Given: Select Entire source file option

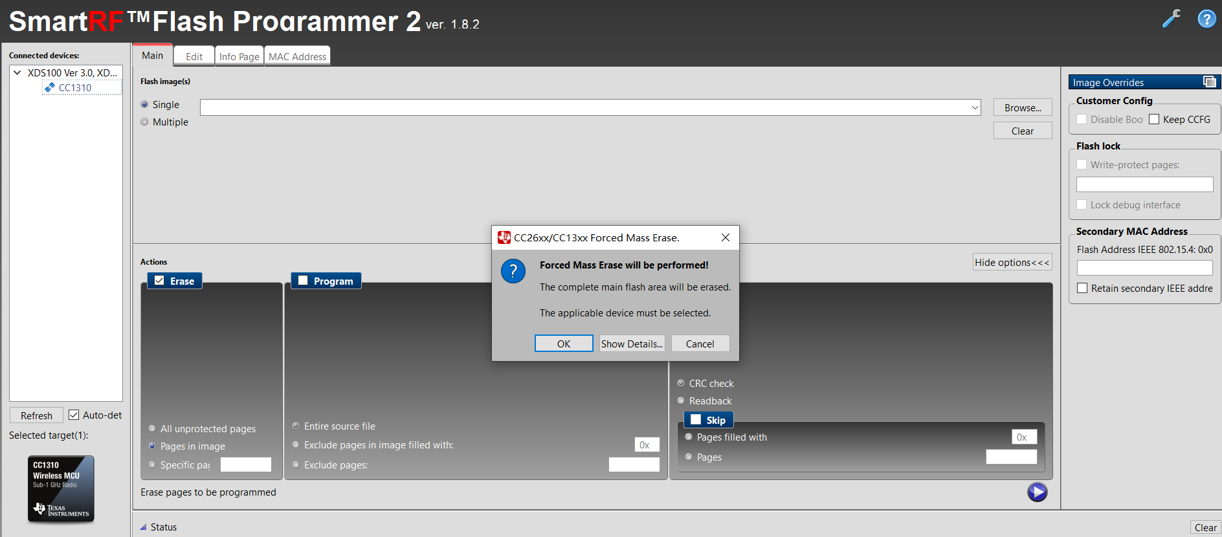Looking at the screenshot, I should tap(296, 426).
